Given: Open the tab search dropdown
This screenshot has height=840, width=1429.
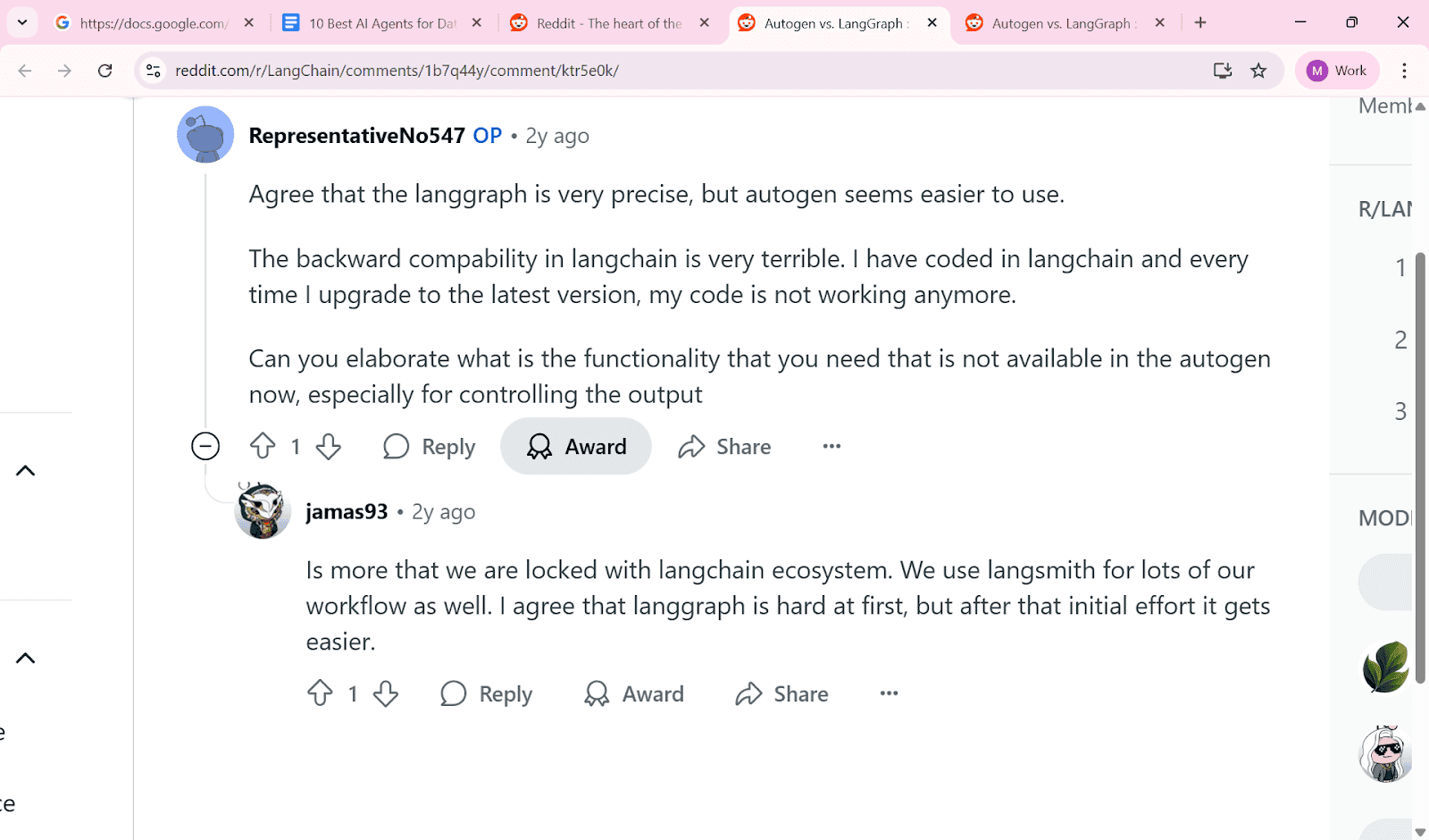Looking at the screenshot, I should click(22, 22).
